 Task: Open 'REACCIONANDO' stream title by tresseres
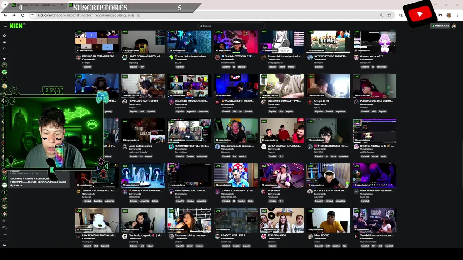276,235
